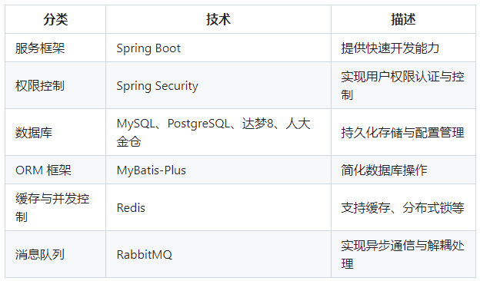480x281 pixels.
Task: Select the 数据库 category cell
Action: click(55, 132)
